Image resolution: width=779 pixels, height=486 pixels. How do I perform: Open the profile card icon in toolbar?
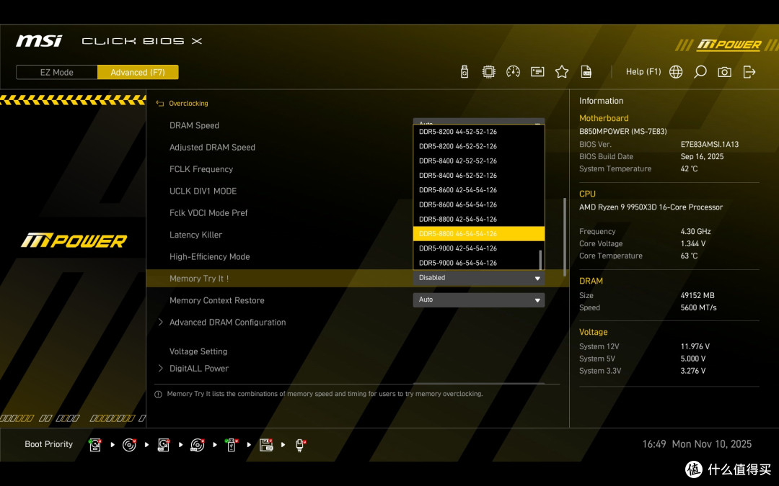[x=537, y=72]
